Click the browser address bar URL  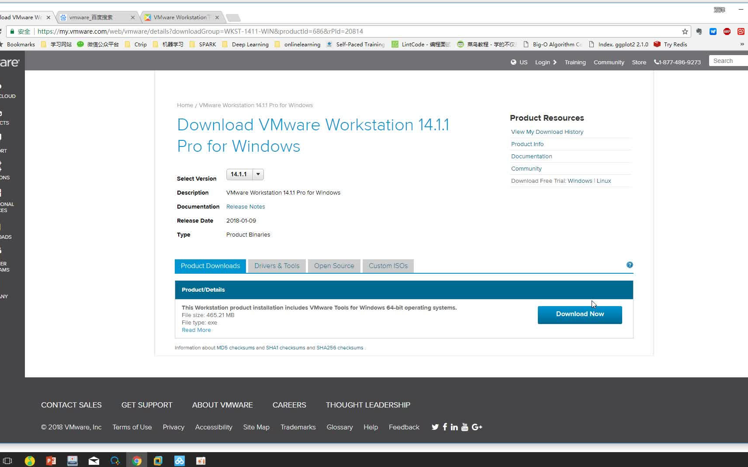point(200,31)
